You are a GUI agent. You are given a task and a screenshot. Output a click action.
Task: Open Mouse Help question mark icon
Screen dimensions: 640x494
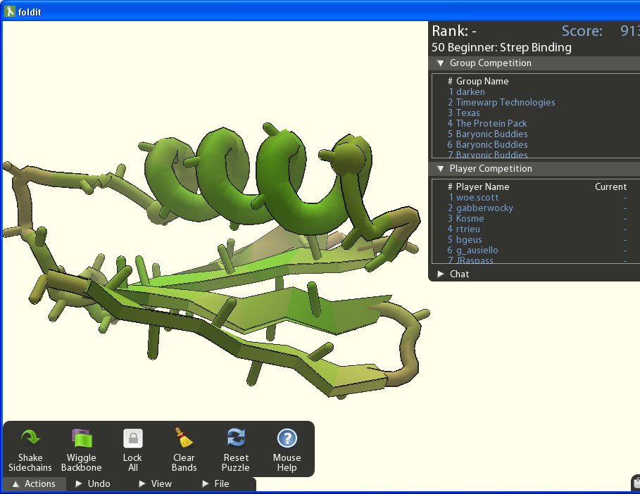[x=287, y=439]
